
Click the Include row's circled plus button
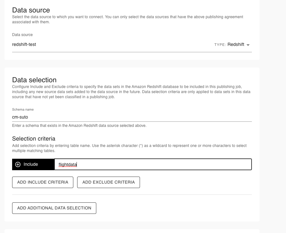(18, 164)
